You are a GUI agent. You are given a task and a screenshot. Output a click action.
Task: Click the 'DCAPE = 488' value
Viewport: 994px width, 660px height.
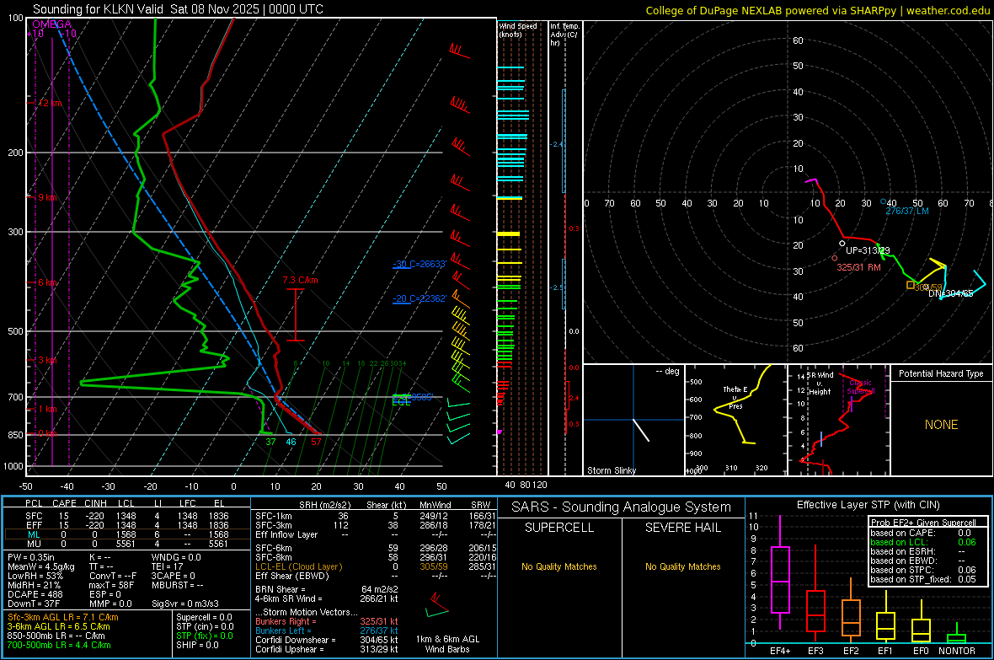coord(35,594)
